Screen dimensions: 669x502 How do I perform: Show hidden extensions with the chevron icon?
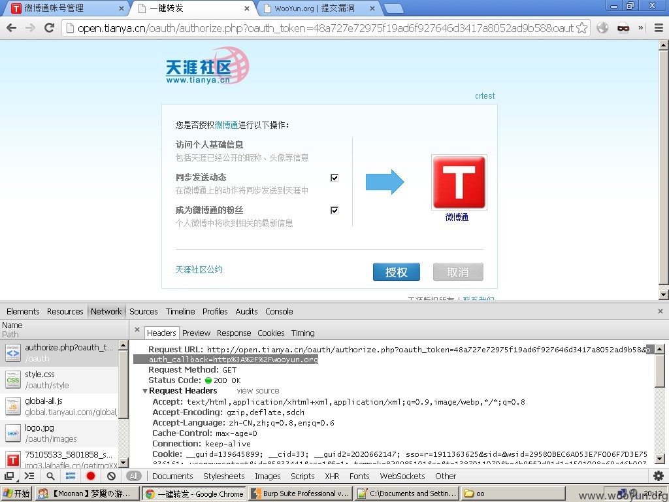(641, 28)
